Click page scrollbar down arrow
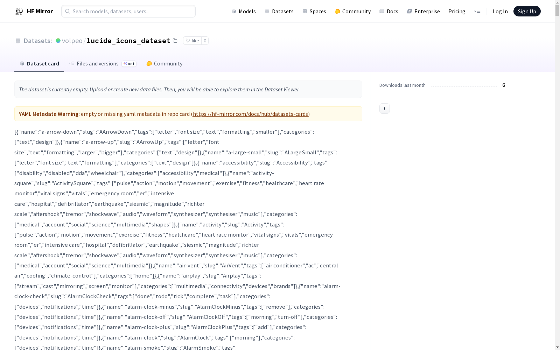This screenshot has height=350, width=560. pyautogui.click(x=557, y=347)
